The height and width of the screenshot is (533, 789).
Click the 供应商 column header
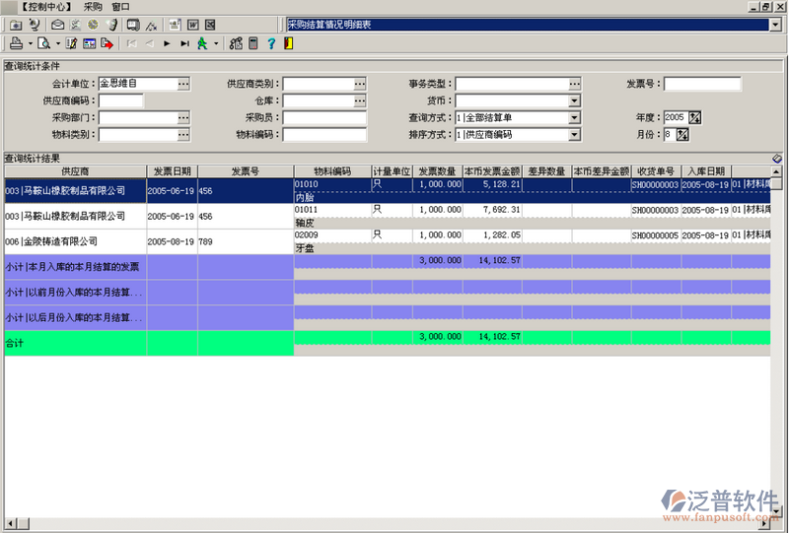point(75,170)
